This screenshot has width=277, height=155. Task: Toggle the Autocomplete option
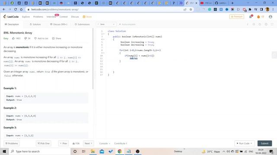click(x=127, y=24)
